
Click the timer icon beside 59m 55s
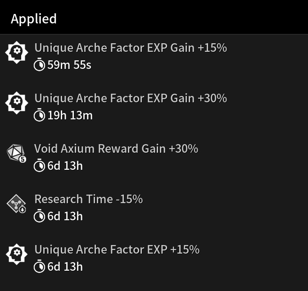pyautogui.click(x=39, y=64)
